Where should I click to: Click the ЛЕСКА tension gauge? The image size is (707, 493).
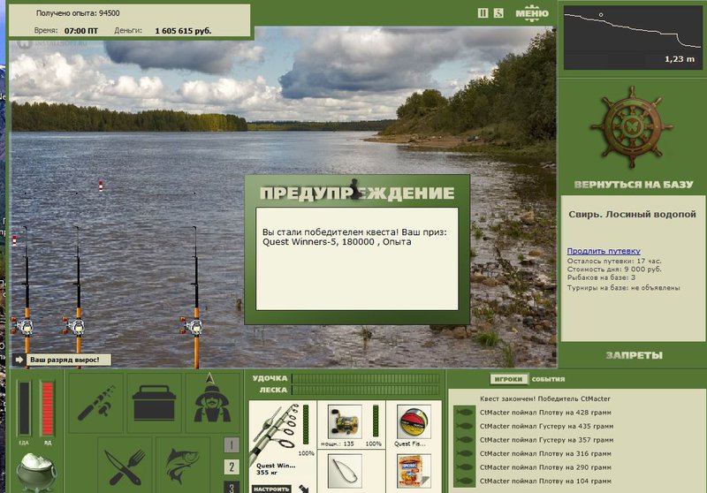365,390
